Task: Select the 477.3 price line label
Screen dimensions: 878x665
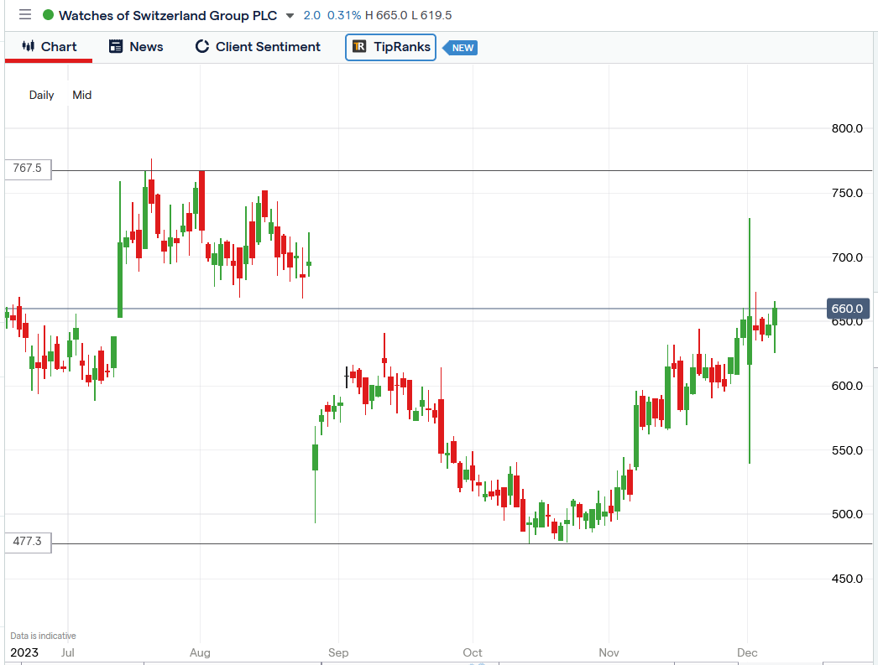Action: tap(28, 542)
